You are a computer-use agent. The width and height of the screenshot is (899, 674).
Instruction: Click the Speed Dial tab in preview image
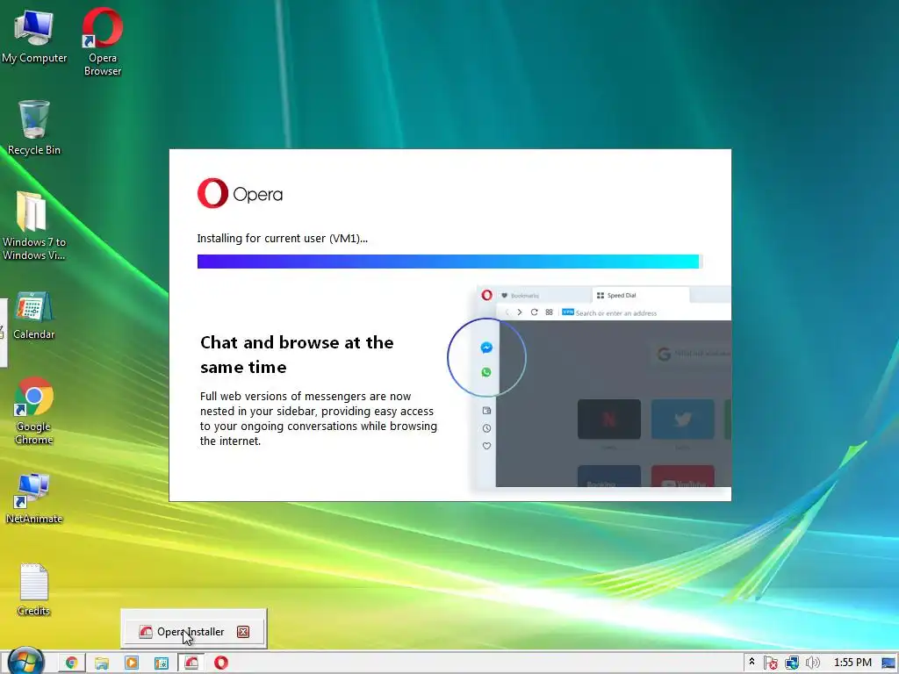pos(640,295)
